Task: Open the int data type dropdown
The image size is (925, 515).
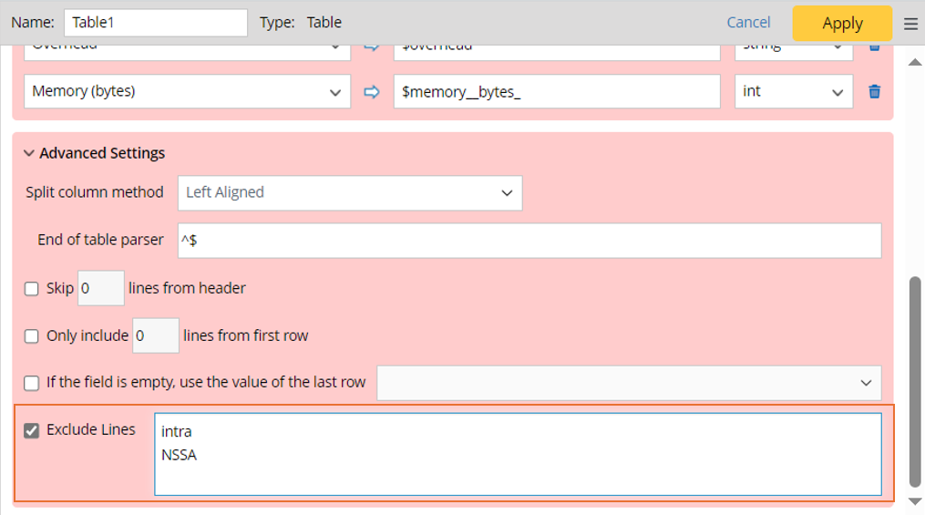Action: click(793, 91)
